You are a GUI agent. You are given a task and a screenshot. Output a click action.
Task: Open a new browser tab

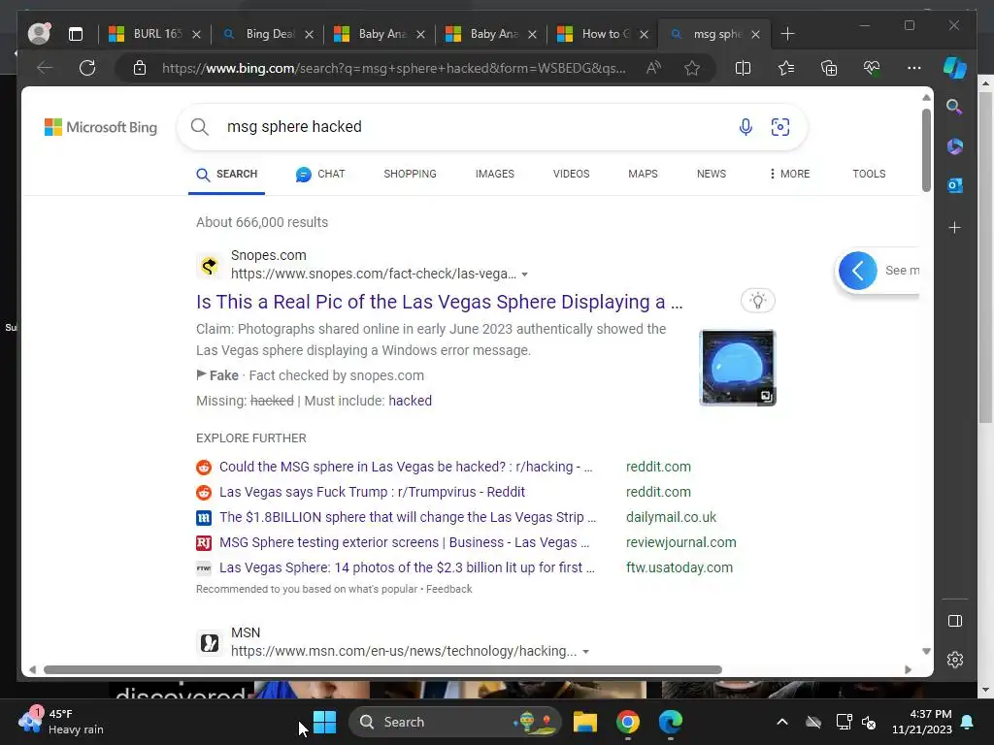click(x=788, y=34)
